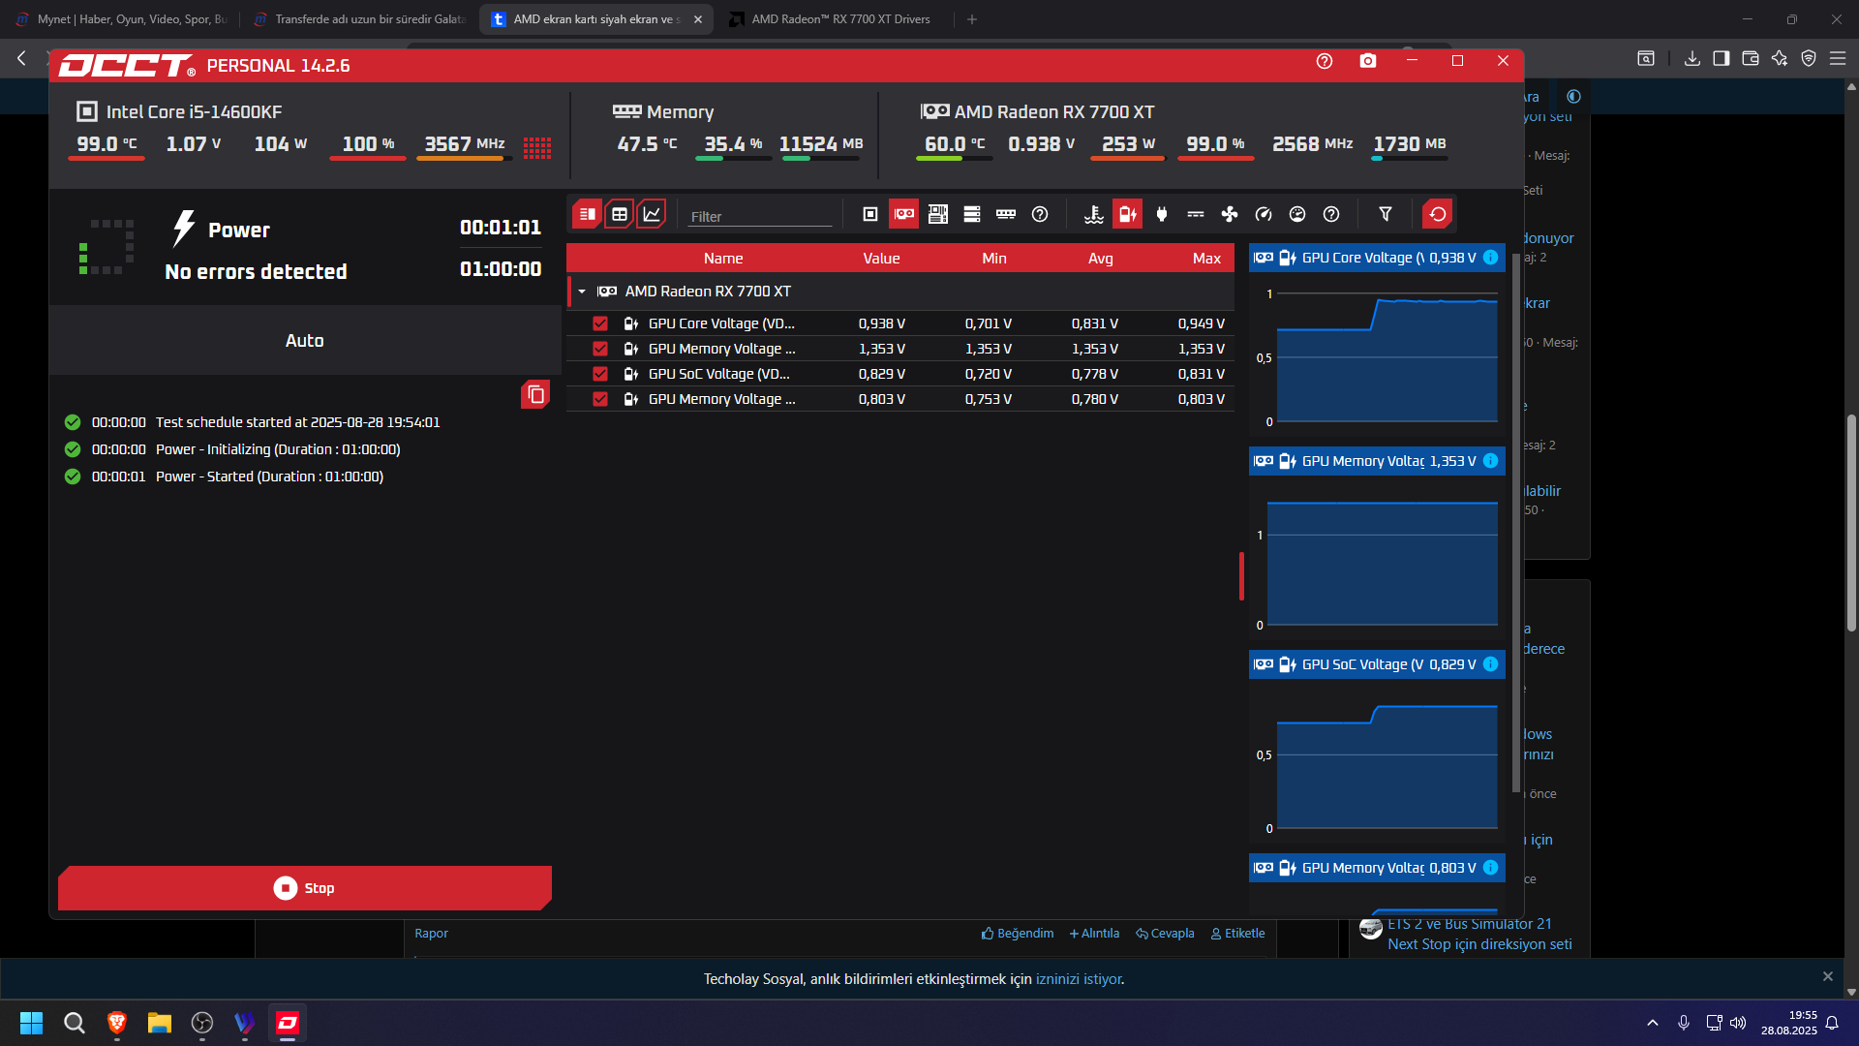Show hidden icons in system tray
The height and width of the screenshot is (1046, 1859).
point(1653,1023)
